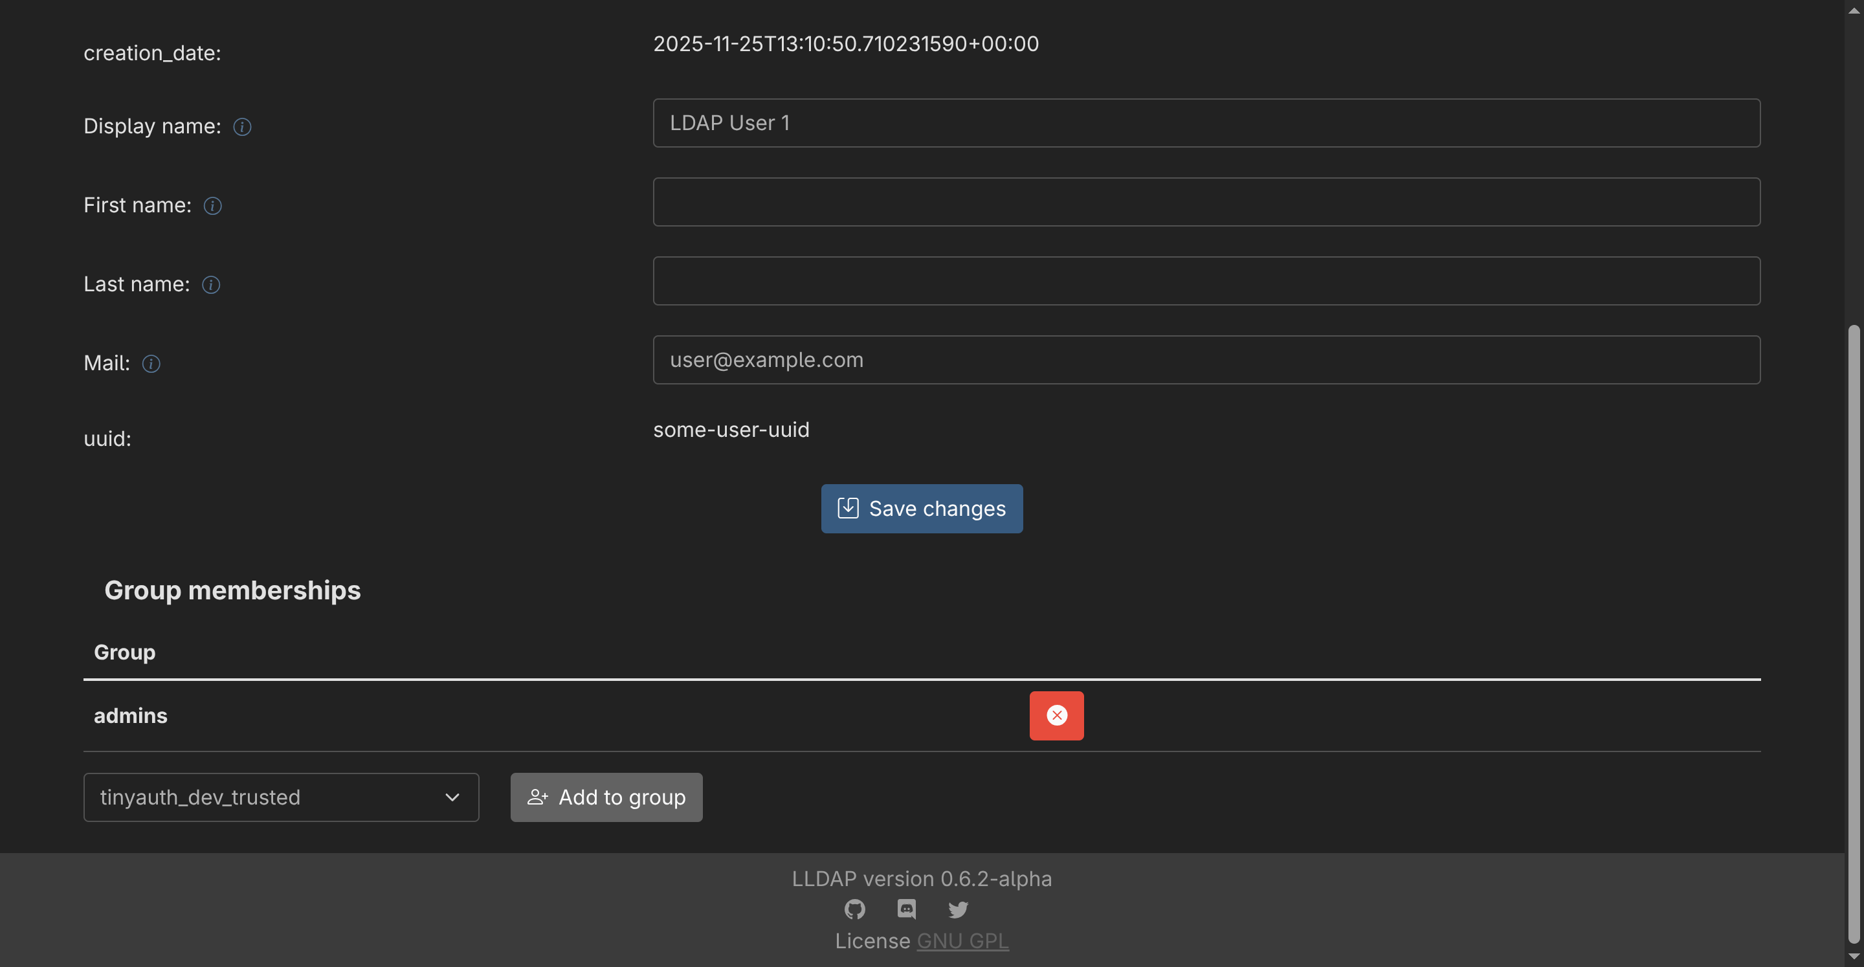
Task: Click the info icon beside Last name
Action: click(210, 284)
